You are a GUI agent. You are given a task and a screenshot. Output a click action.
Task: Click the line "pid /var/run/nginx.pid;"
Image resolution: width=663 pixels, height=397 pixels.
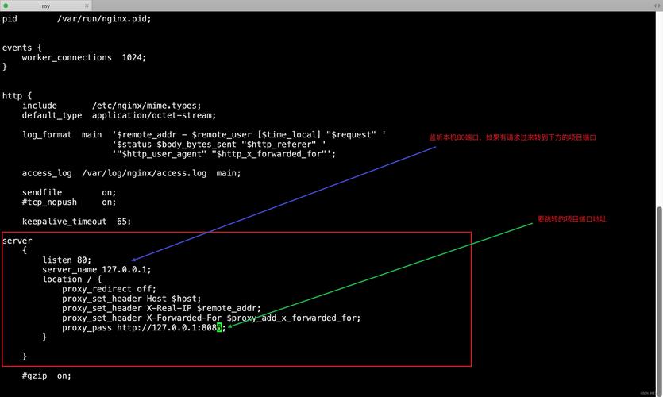76,19
